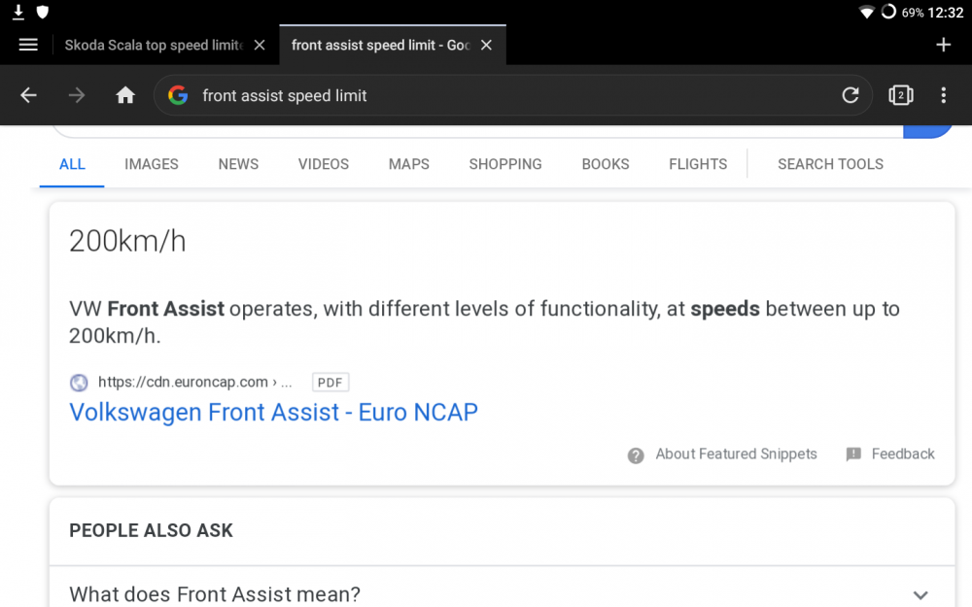Reload the current search page
This screenshot has height=607, width=972.
pos(850,95)
